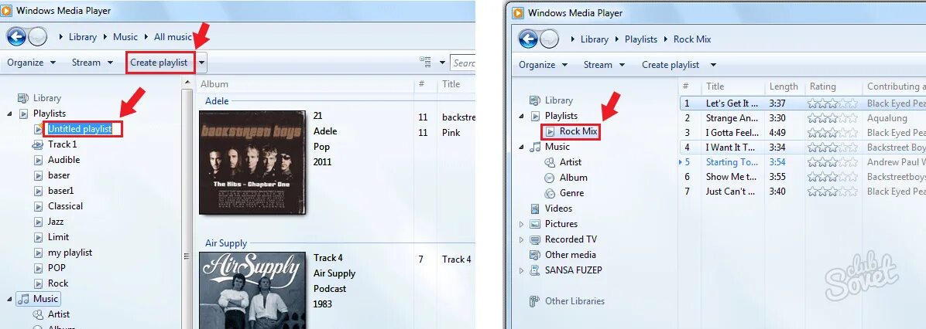
Task: Click All music breadcrumb
Action: (x=173, y=36)
